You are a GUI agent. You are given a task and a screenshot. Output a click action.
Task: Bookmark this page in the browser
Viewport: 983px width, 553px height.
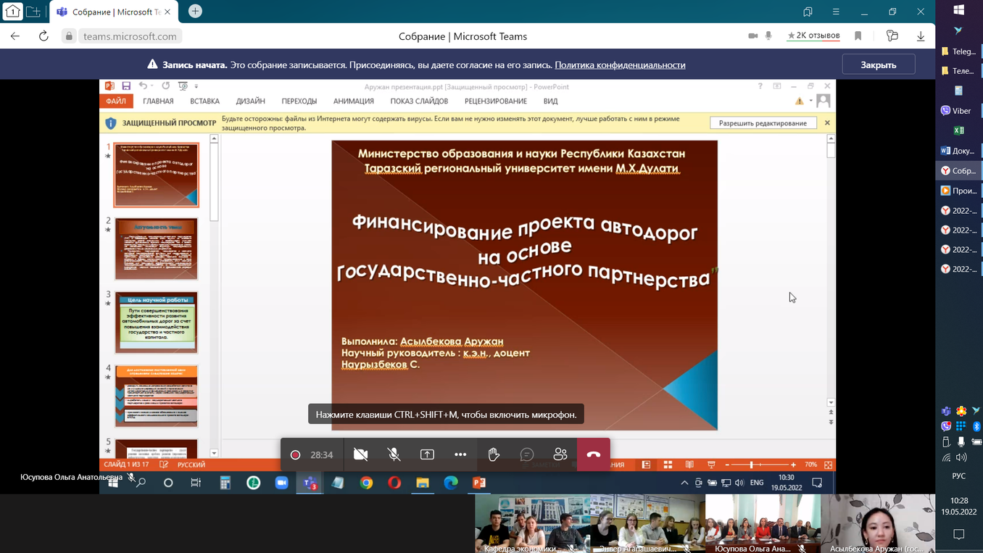click(x=858, y=36)
